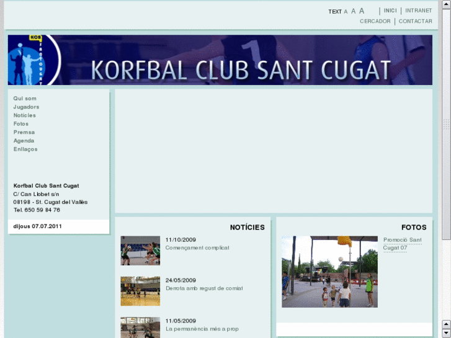The height and width of the screenshot is (338, 451).
Task: Click the NOTÍCIES section heading
Action: tap(248, 228)
